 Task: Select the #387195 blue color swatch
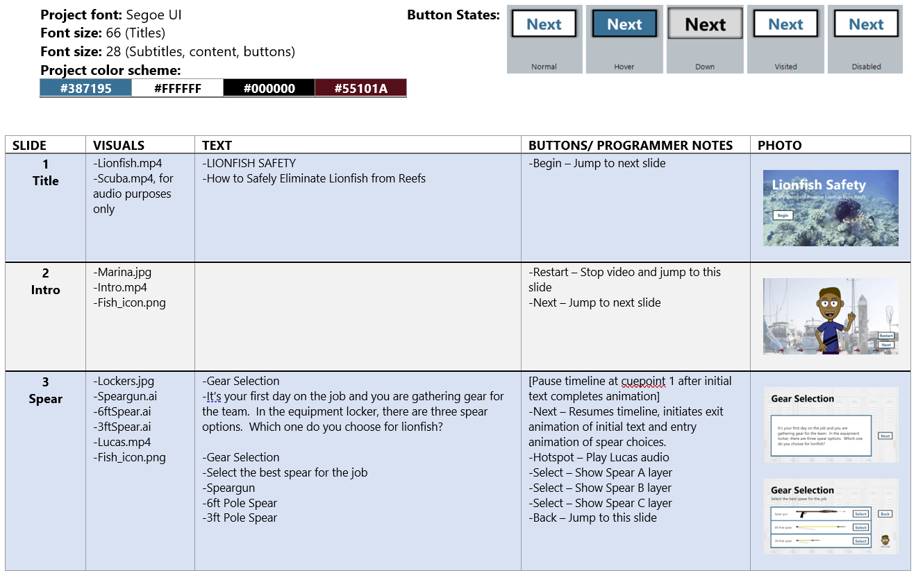click(85, 88)
